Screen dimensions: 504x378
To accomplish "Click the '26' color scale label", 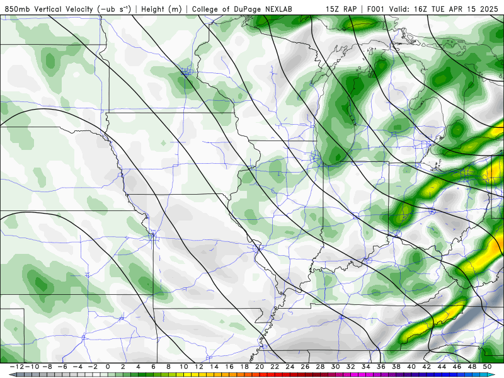I will point(305,367).
